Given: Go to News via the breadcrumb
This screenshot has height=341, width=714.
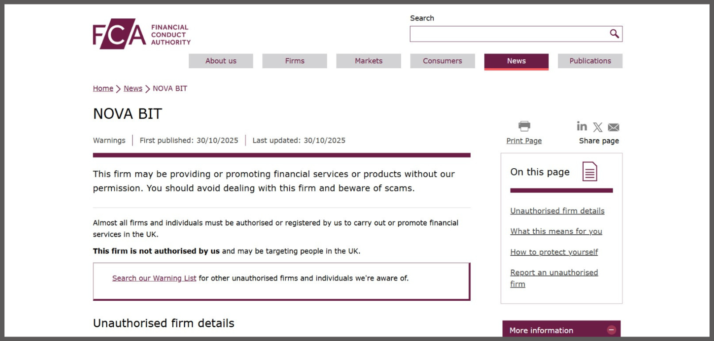Looking at the screenshot, I should pos(133,88).
